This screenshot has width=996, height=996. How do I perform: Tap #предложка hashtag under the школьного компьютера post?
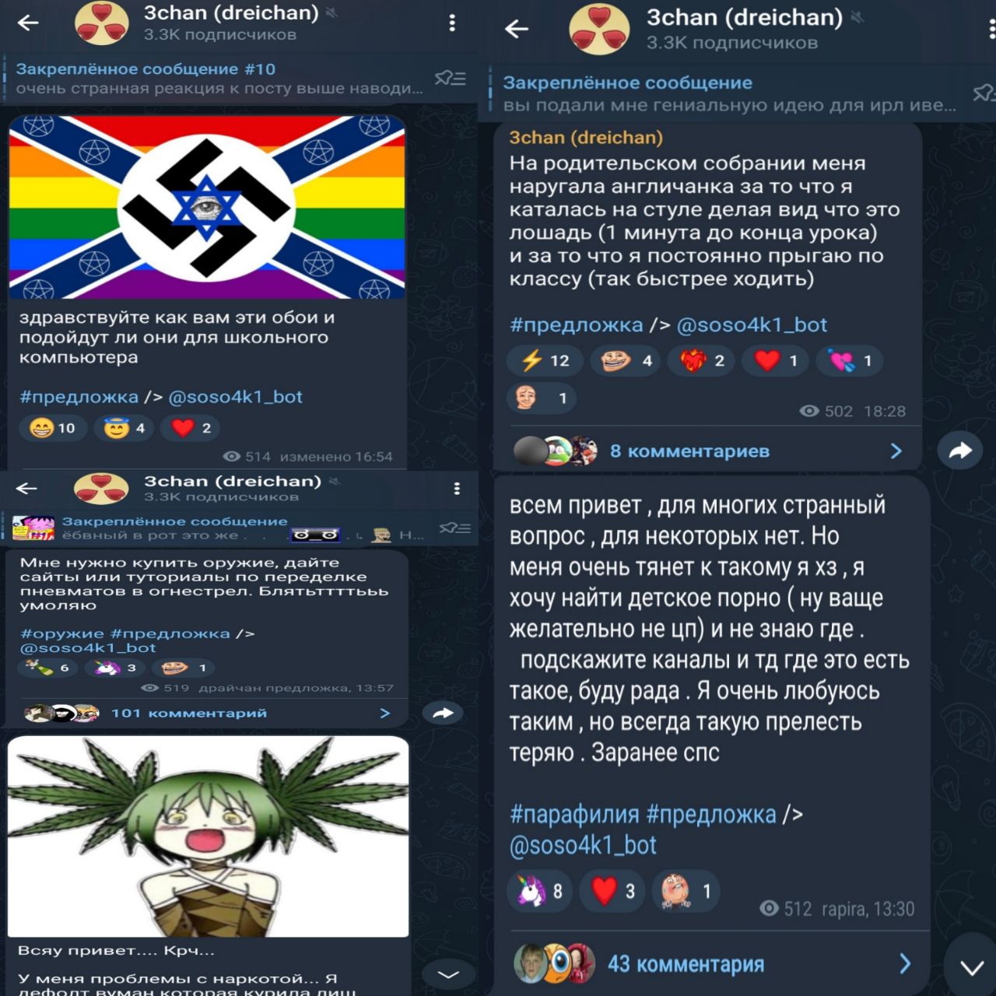(x=79, y=397)
